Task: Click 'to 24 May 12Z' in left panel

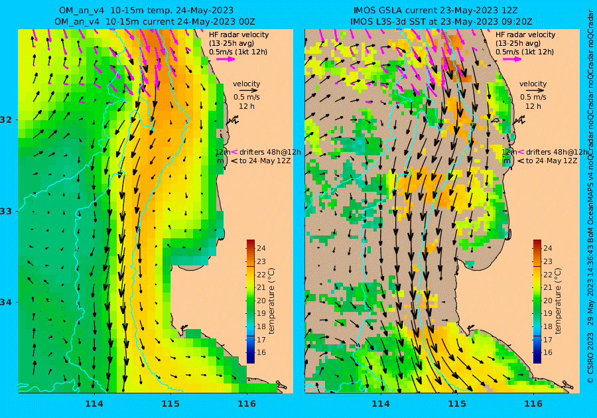Action: [265, 161]
